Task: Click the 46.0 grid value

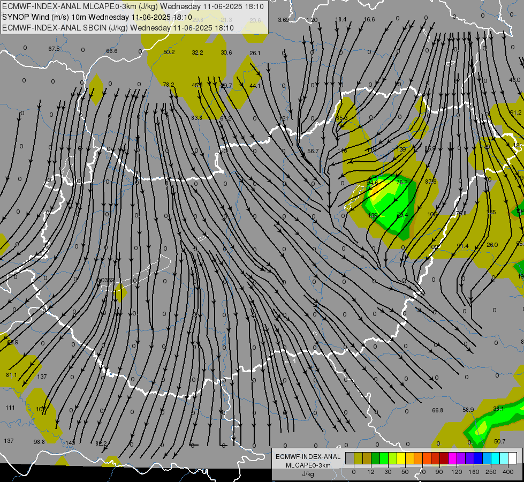Action: coord(515,80)
